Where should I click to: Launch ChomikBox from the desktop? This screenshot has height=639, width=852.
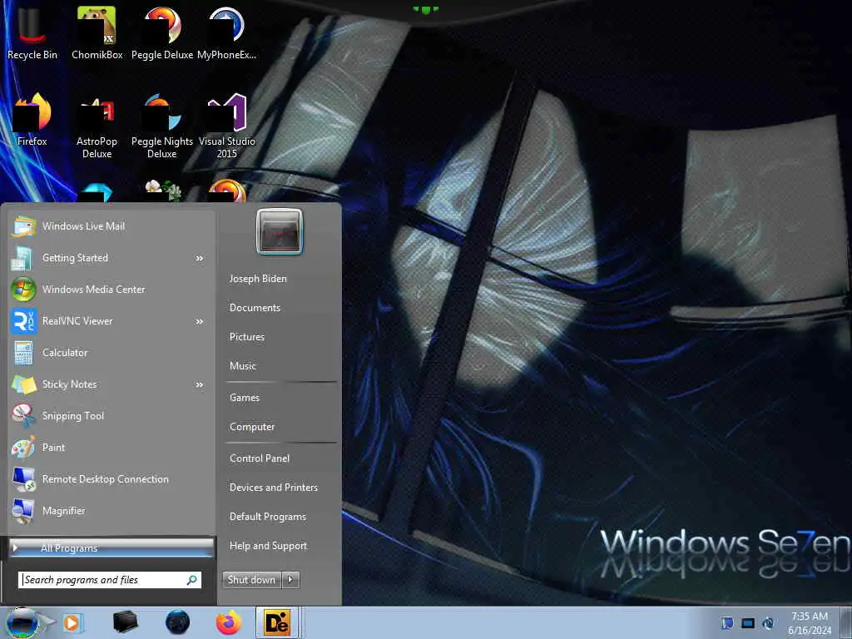97,32
